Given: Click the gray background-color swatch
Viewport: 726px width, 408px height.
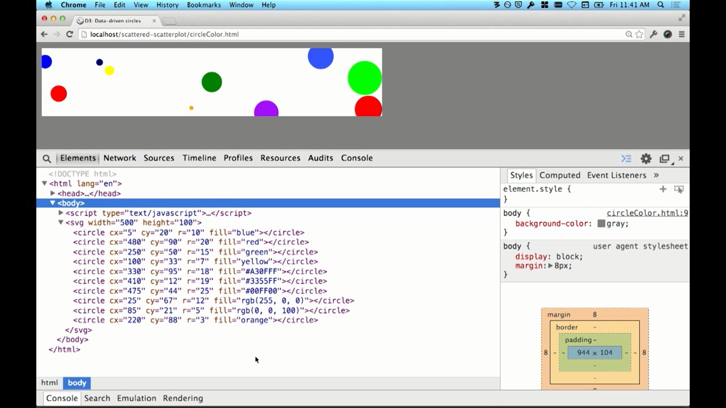Looking at the screenshot, I should click(x=601, y=224).
